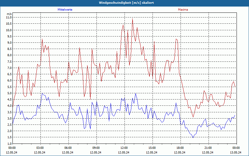Click the 1,5 y-axis label
This screenshot has height=156, width=249.
point(10,137)
